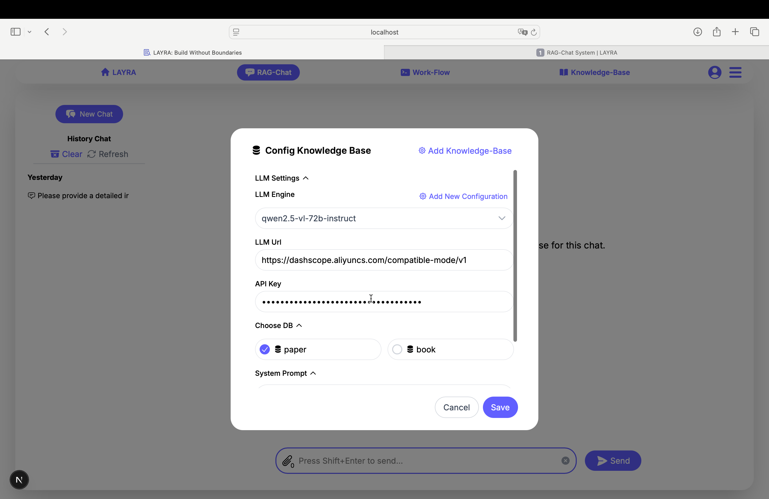The width and height of the screenshot is (769, 499).
Task: Show Safari downloads
Action: coord(698,32)
